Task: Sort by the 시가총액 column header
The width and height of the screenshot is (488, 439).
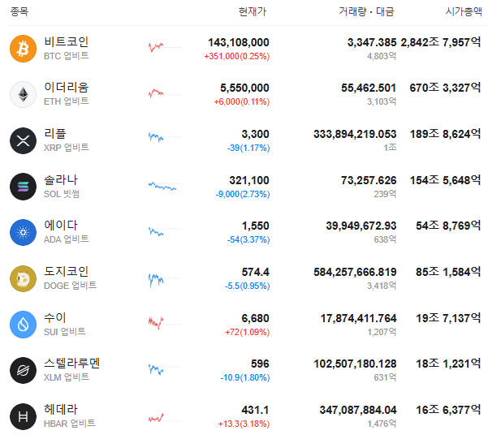Action: click(464, 12)
